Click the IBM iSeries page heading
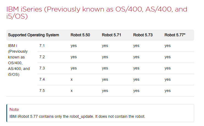The width and height of the screenshot is (204, 126). pos(97,13)
